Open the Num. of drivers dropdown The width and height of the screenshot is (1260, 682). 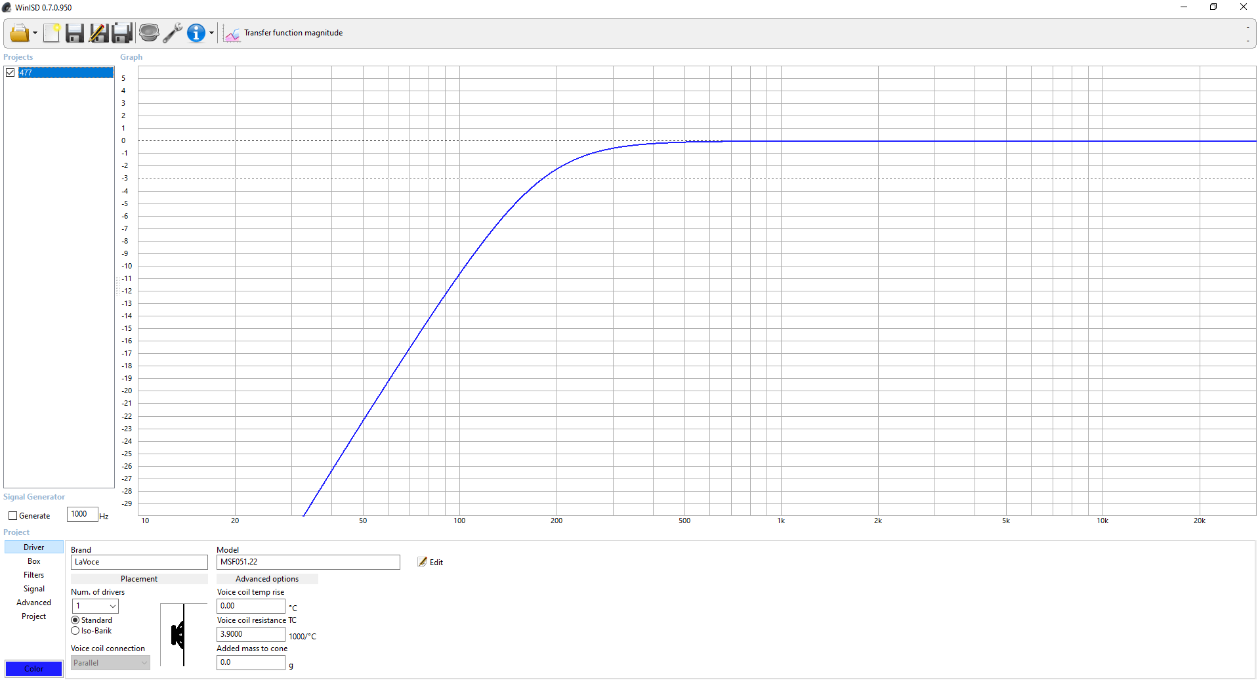[x=95, y=606]
